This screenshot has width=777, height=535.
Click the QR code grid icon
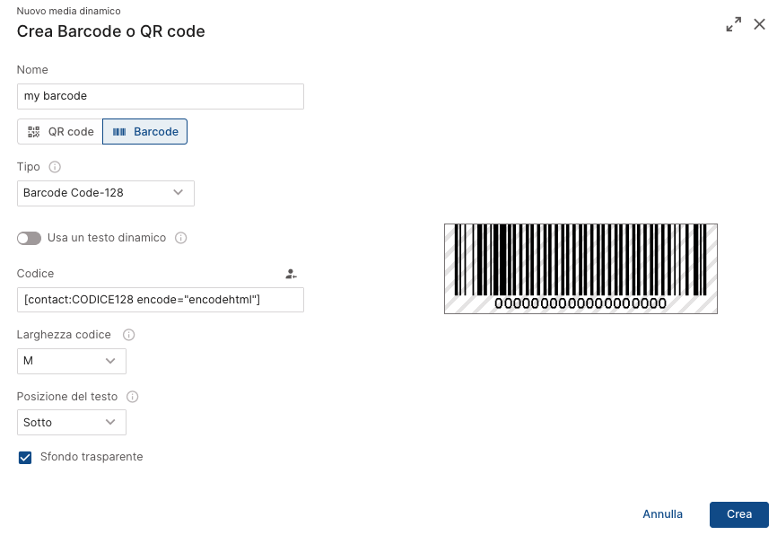coord(34,132)
